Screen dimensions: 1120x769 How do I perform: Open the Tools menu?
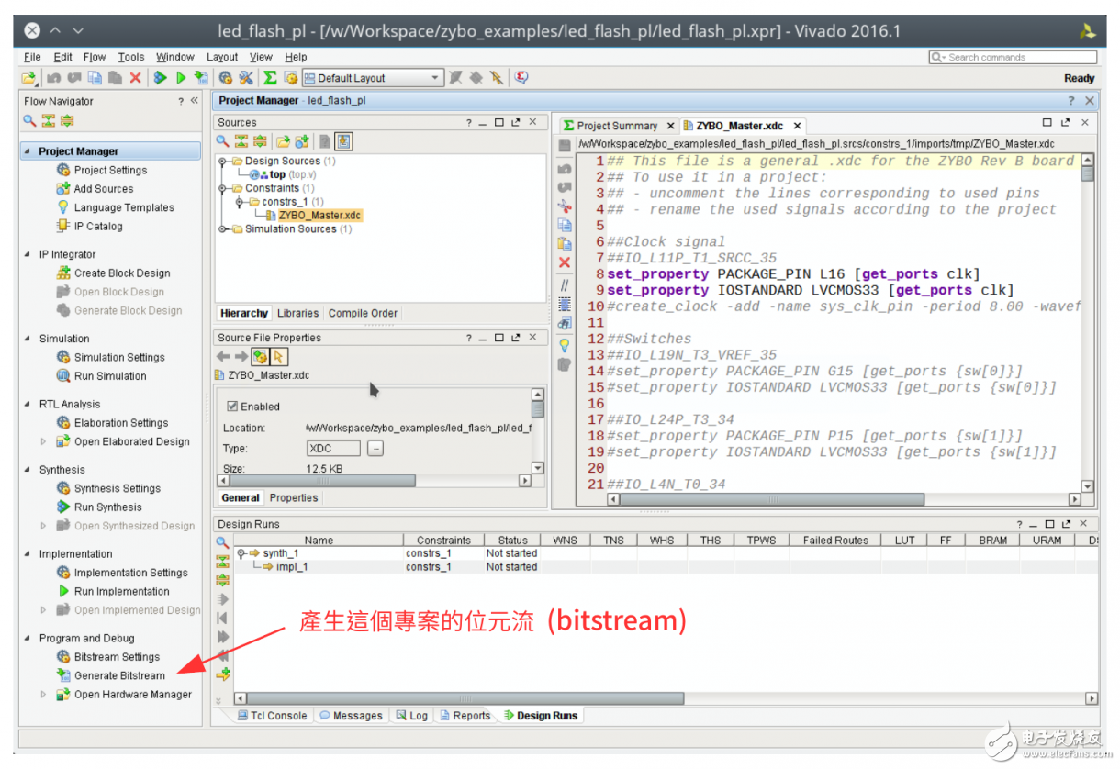(131, 57)
